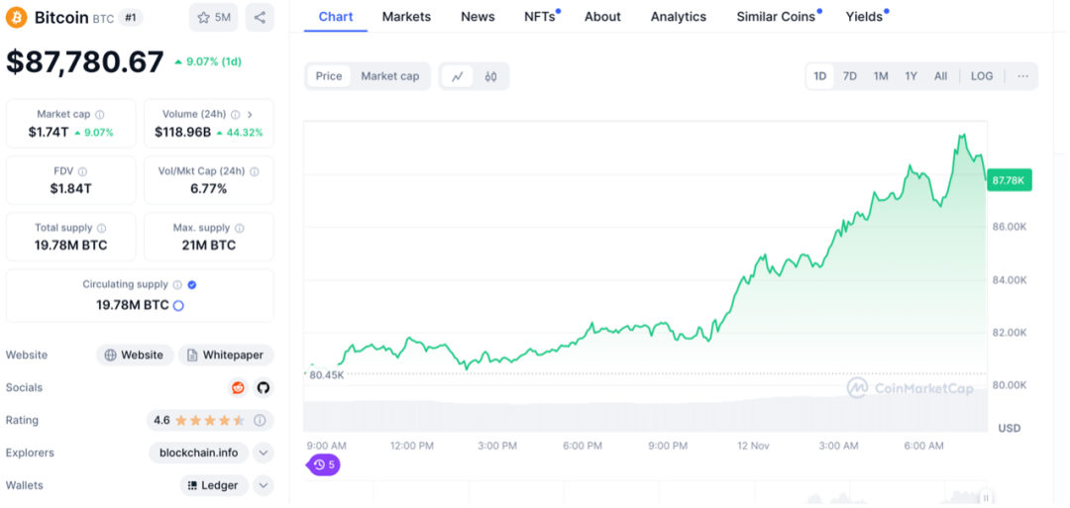This screenshot has width=1070, height=508.
Task: Open the Whitepaper link button
Action: pos(226,356)
